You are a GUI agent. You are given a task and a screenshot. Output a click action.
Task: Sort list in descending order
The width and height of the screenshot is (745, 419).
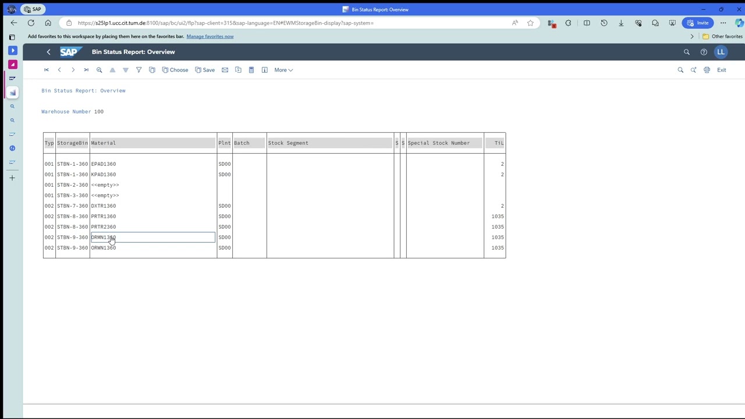[x=126, y=70]
